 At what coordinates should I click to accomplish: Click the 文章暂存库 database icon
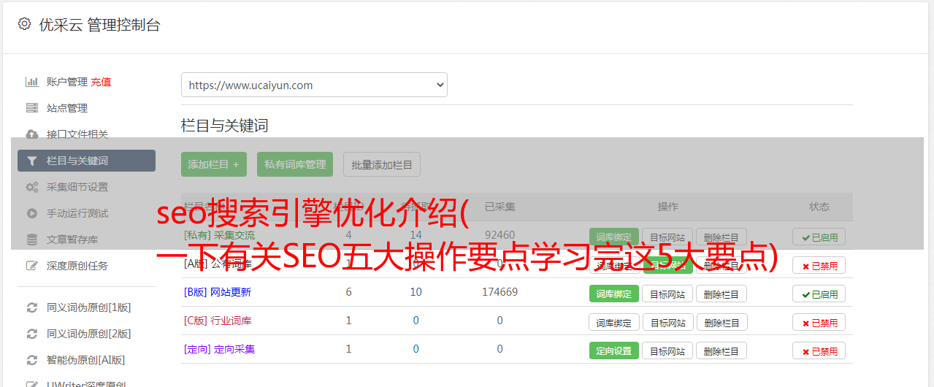click(x=32, y=240)
